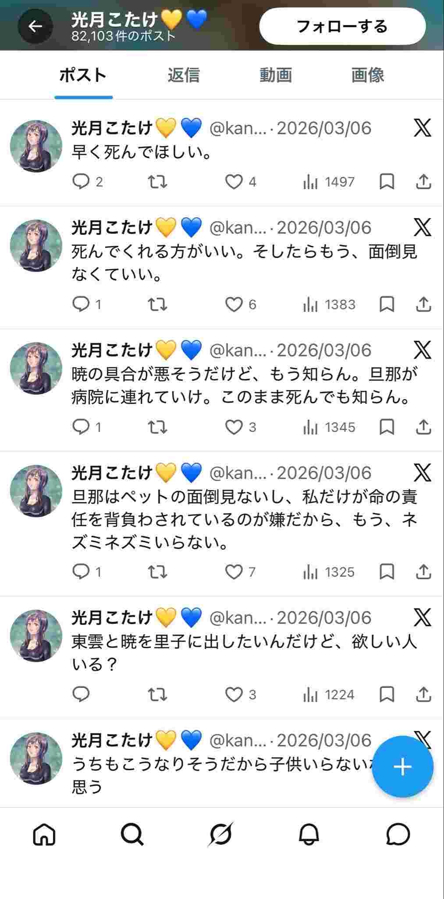Bookmark the first post dated 2026/03/06
This screenshot has width=444, height=899.
pyautogui.click(x=387, y=182)
